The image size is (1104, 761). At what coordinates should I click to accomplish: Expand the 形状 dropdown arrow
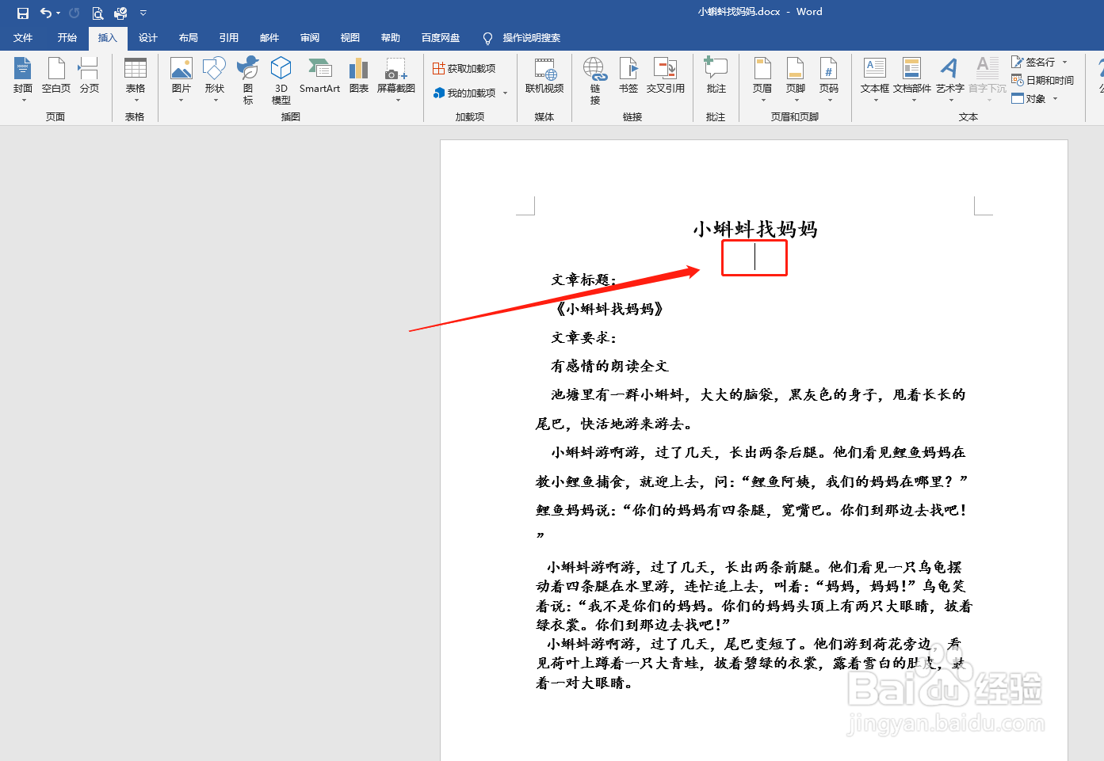click(x=215, y=101)
